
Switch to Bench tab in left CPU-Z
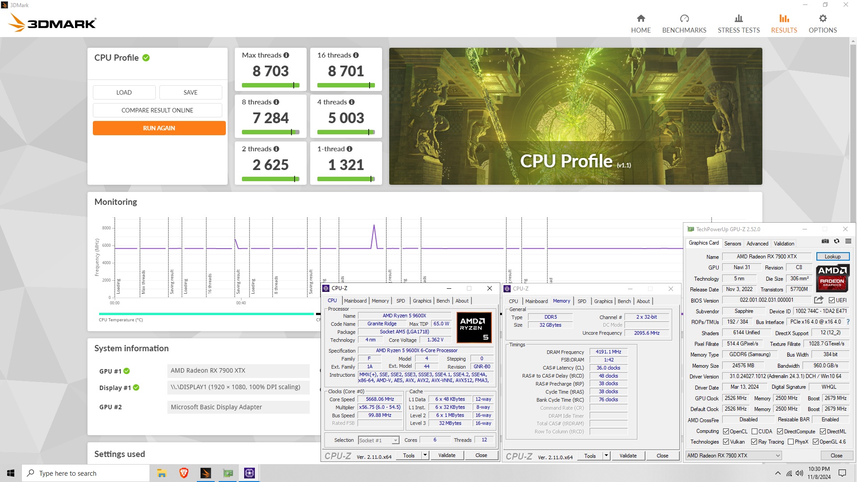443,301
